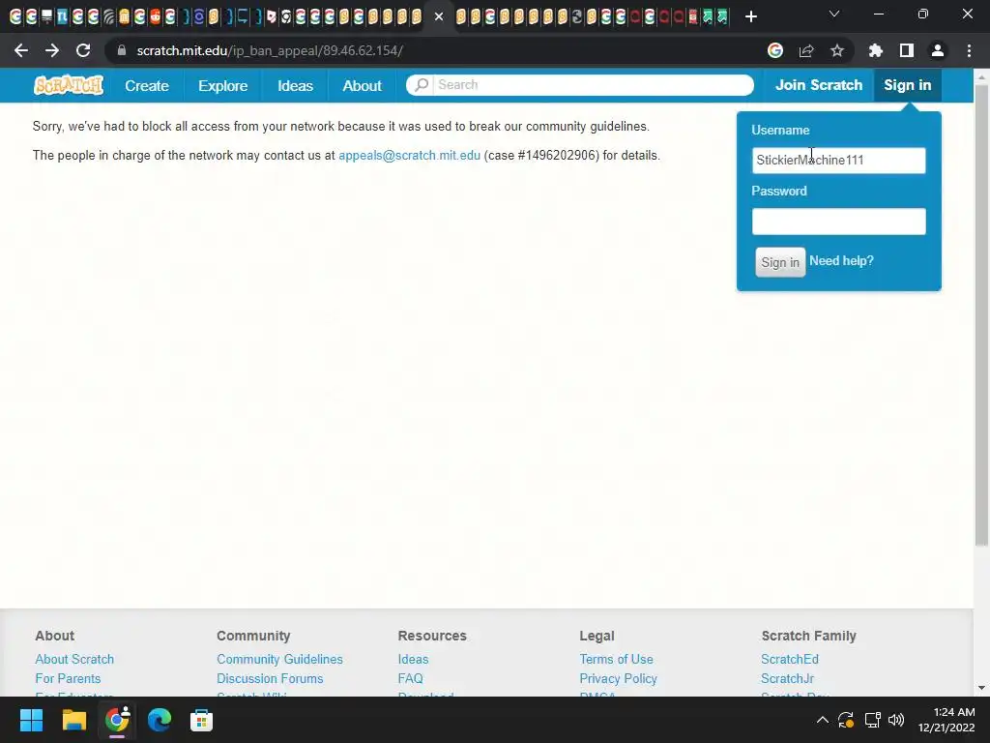Open a new tab with plus button

750,16
